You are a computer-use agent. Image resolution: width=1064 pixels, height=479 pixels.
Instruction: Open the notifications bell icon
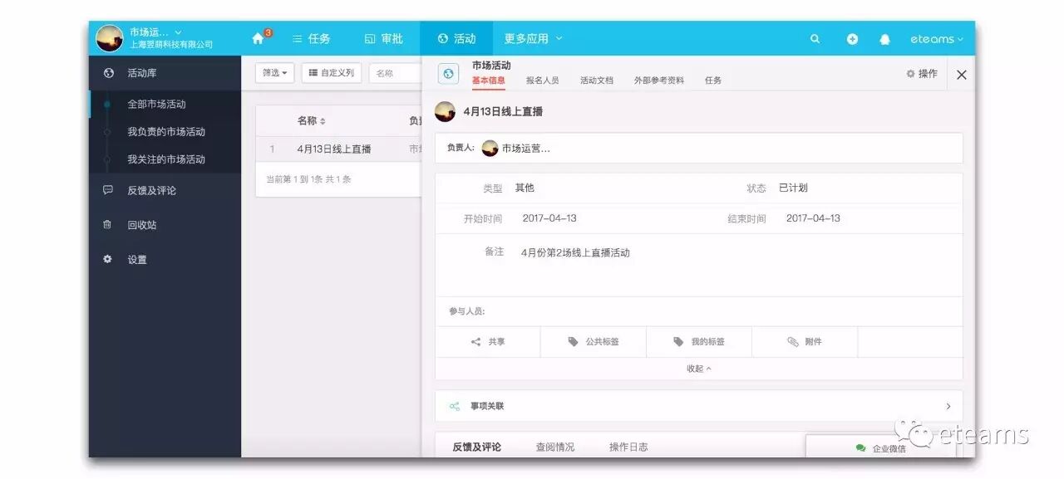coord(884,39)
